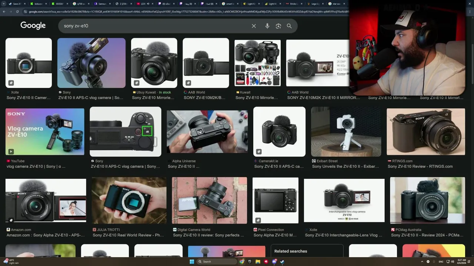Reload the page with the refresh button

17,11
